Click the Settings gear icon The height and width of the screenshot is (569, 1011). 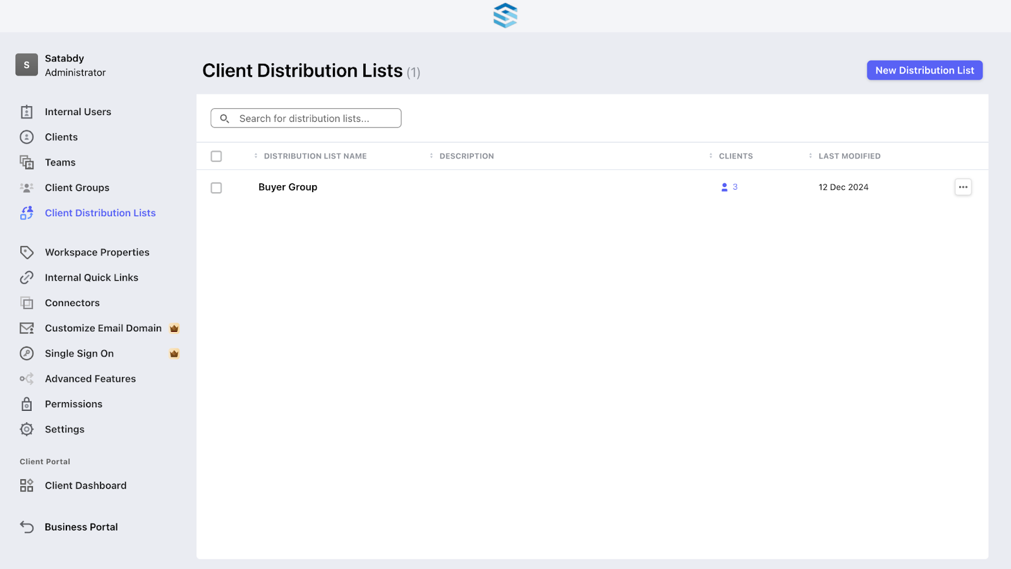[27, 429]
